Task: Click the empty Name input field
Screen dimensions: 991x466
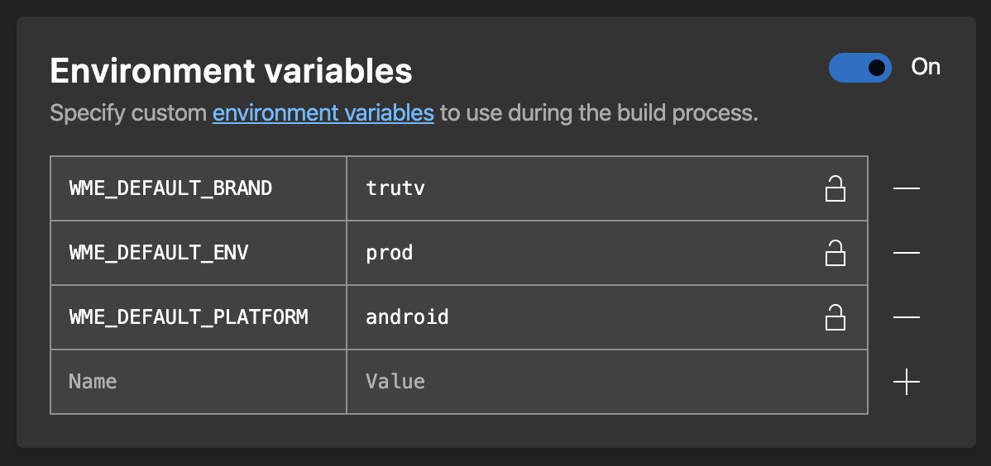Action: click(198, 382)
